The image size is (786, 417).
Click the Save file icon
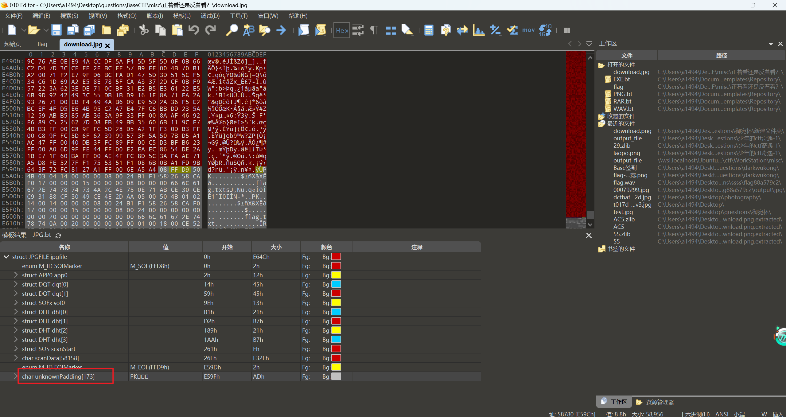56,30
